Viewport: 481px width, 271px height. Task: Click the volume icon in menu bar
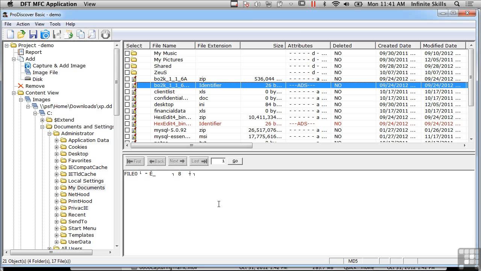(346, 4)
